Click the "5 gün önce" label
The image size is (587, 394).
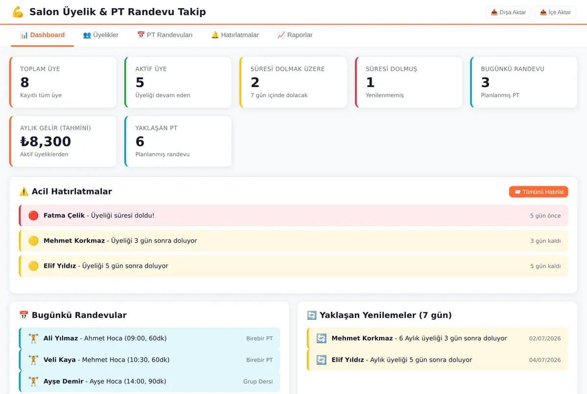[545, 216]
